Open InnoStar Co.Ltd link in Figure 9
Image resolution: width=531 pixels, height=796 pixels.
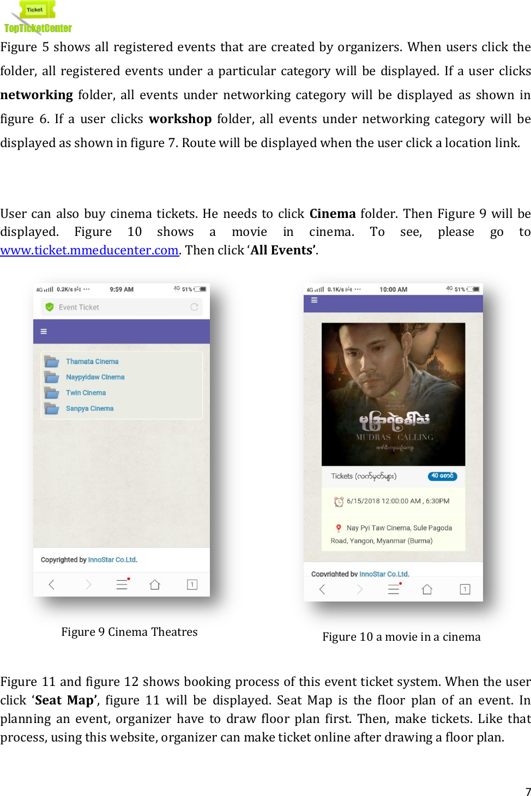(x=112, y=560)
